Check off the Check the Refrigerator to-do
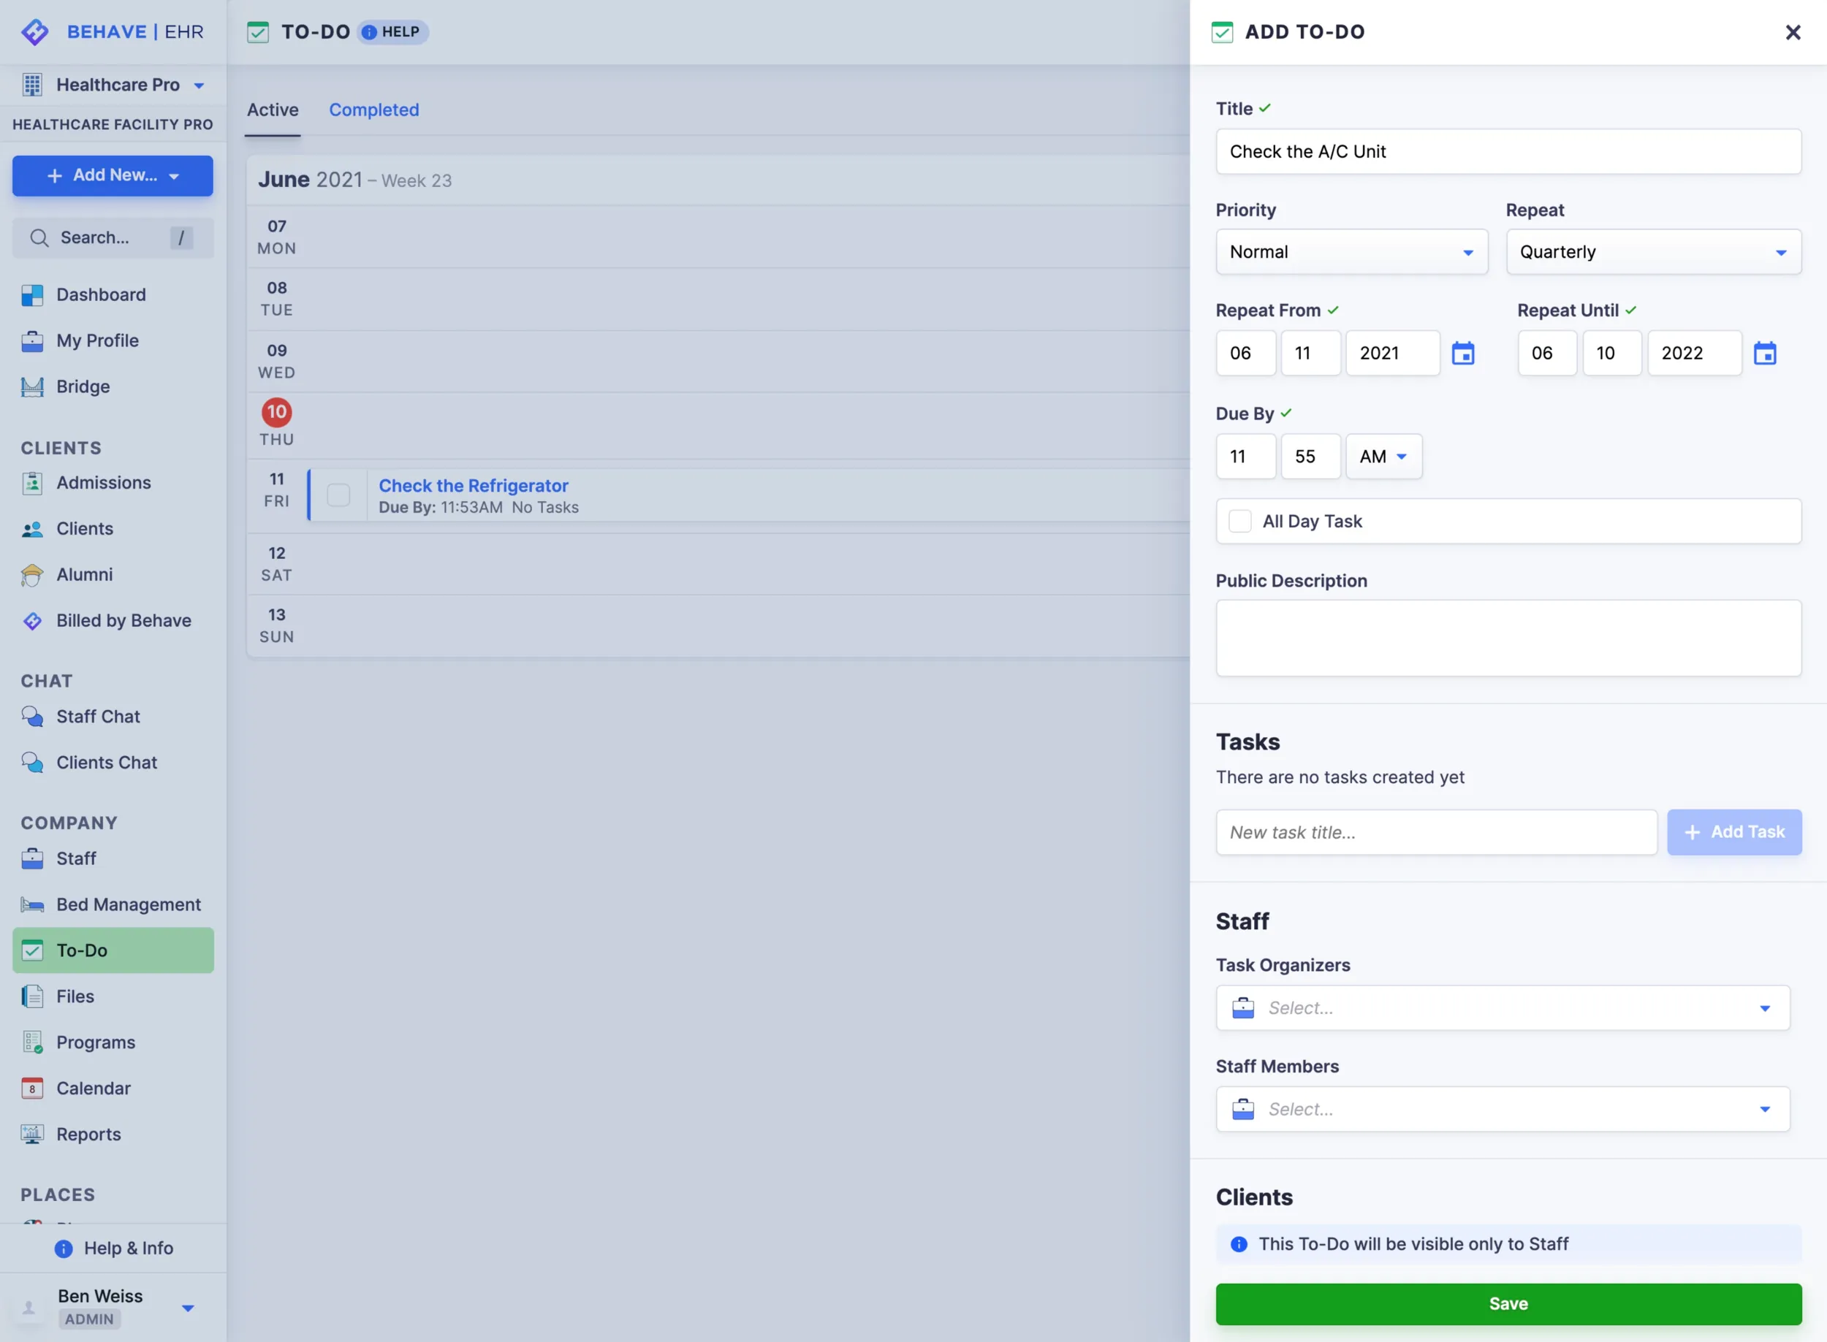Viewport: 1827px width, 1342px height. [x=339, y=494]
